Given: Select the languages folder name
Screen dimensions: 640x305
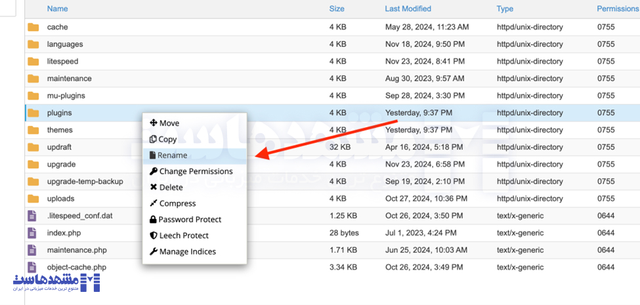Looking at the screenshot, I should (x=65, y=45).
